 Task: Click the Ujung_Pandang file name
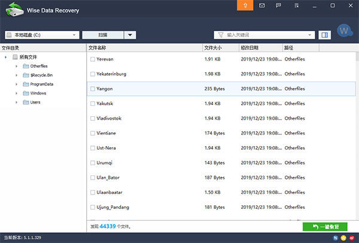[x=112, y=207]
